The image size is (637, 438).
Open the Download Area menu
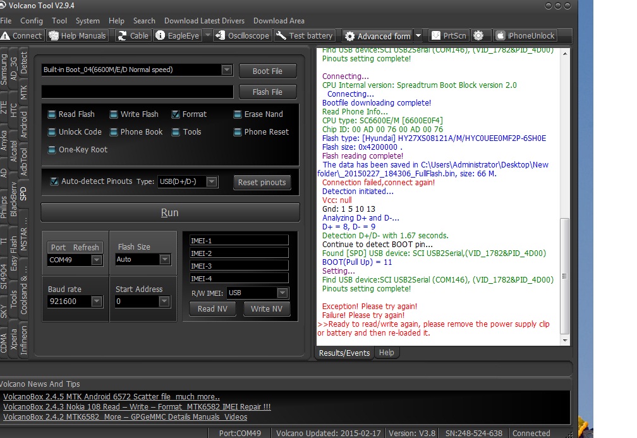[x=279, y=21]
